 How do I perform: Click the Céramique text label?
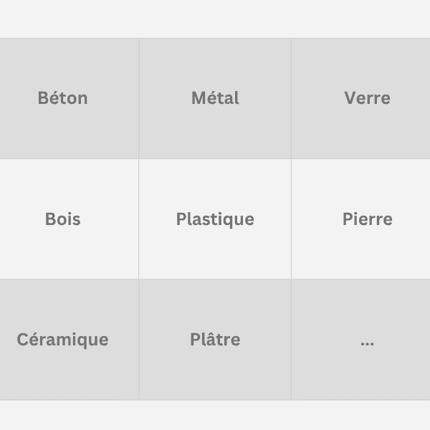[63, 340]
